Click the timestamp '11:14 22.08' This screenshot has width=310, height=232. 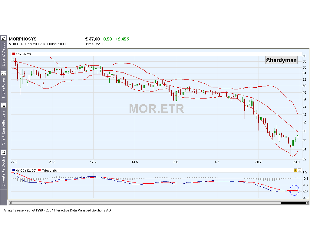click(x=95, y=44)
